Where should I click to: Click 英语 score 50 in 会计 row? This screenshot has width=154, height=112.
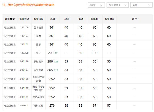(80, 53)
